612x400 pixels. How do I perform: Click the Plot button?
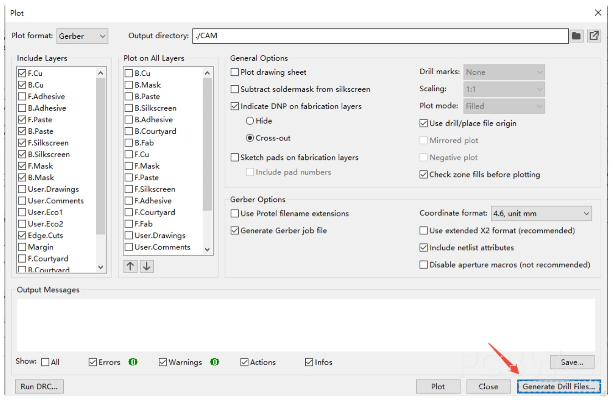438,387
